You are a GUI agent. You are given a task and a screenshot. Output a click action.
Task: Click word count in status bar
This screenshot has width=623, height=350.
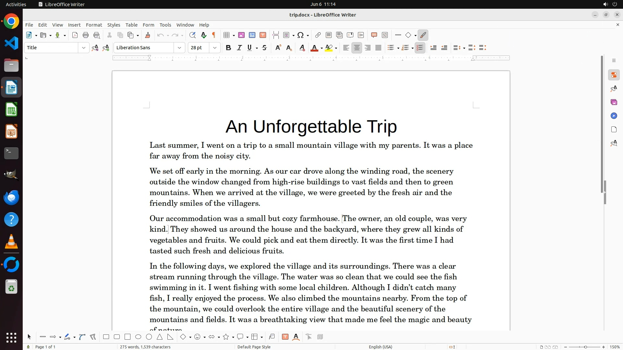pyautogui.click(x=145, y=347)
